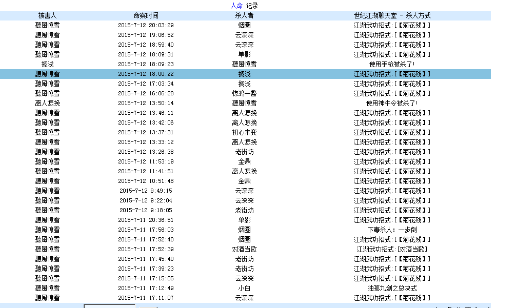The height and width of the screenshot is (308, 516).
Task: Click killer 离人怎挽 in the 13:42:06 row
Action: click(244, 122)
